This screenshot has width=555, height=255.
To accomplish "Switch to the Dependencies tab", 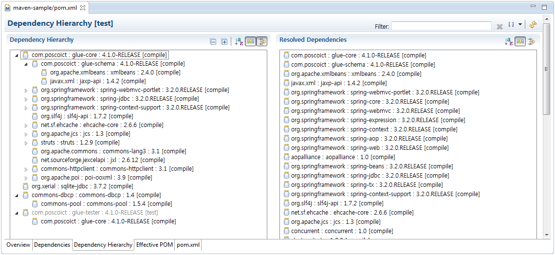I will tap(52, 245).
